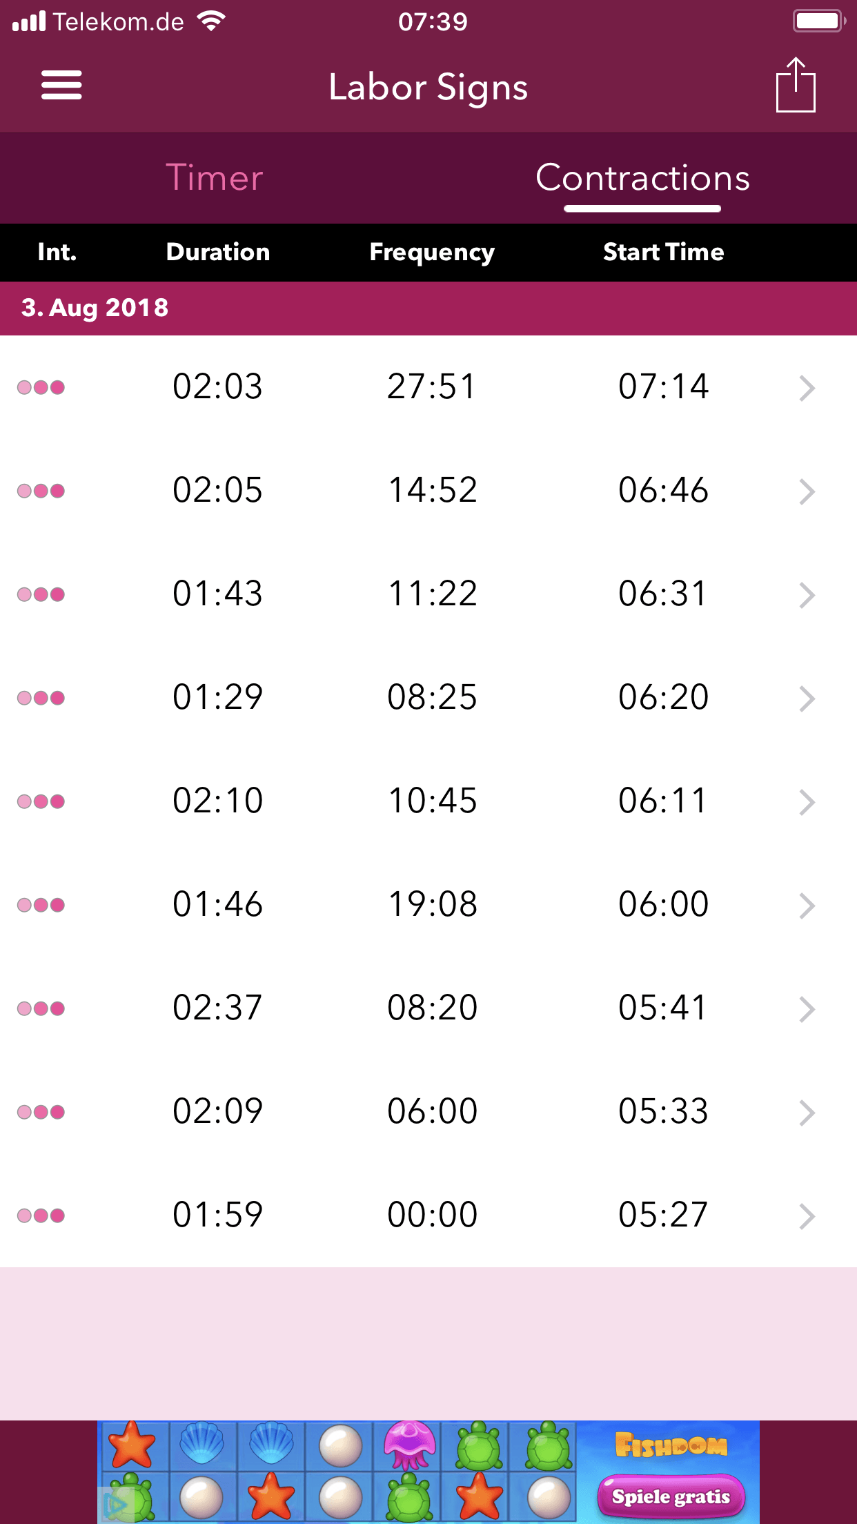
Task: Tap the share export icon
Action: [x=796, y=86]
